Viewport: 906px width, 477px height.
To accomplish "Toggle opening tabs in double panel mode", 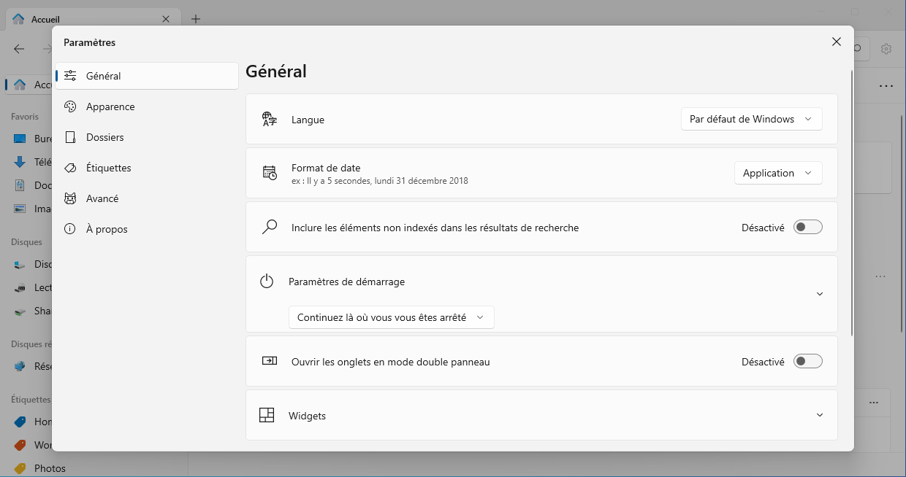I will pos(808,362).
